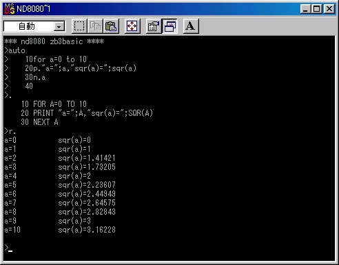Toggle the Background execution button
The width and height of the screenshot is (339, 265).
pos(169,26)
